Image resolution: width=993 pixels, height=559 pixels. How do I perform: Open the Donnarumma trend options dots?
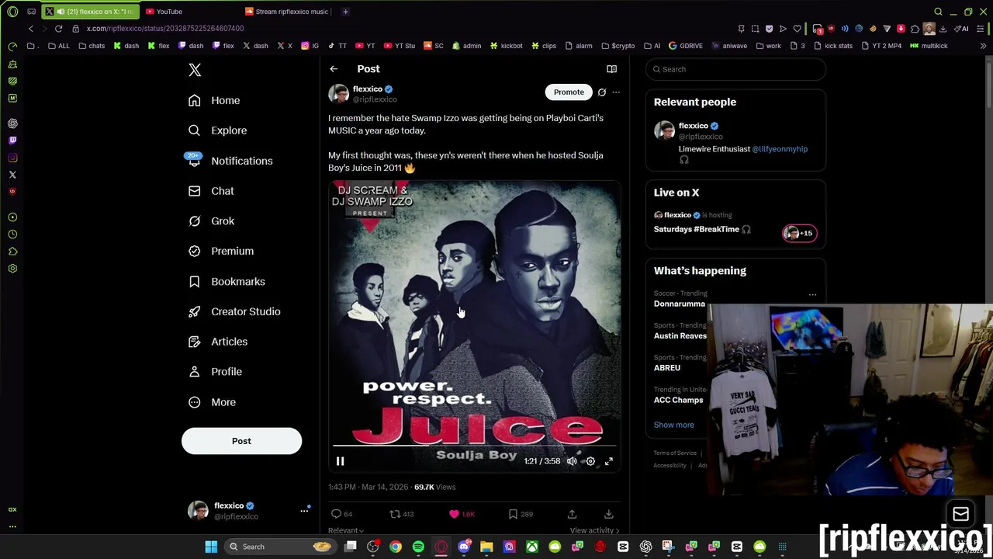click(812, 295)
